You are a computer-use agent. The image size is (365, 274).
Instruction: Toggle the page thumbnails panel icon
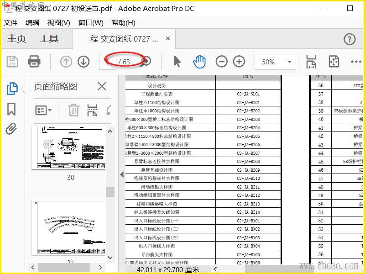[x=12, y=89]
